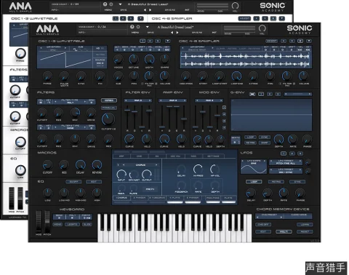Click the settings cog icon beside help
Viewport: 349px width, 275px height.
(x=138, y=27)
